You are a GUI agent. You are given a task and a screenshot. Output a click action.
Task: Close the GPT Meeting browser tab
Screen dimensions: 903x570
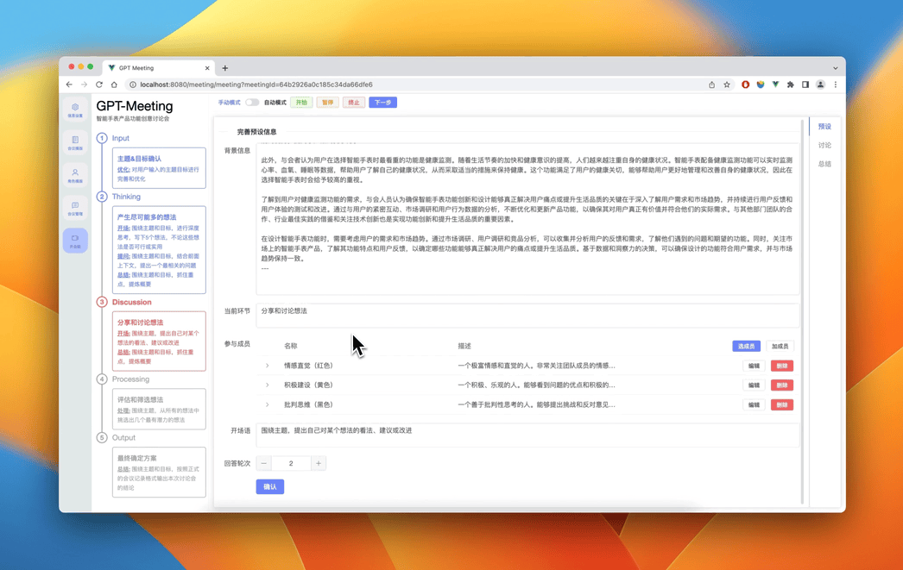click(207, 68)
